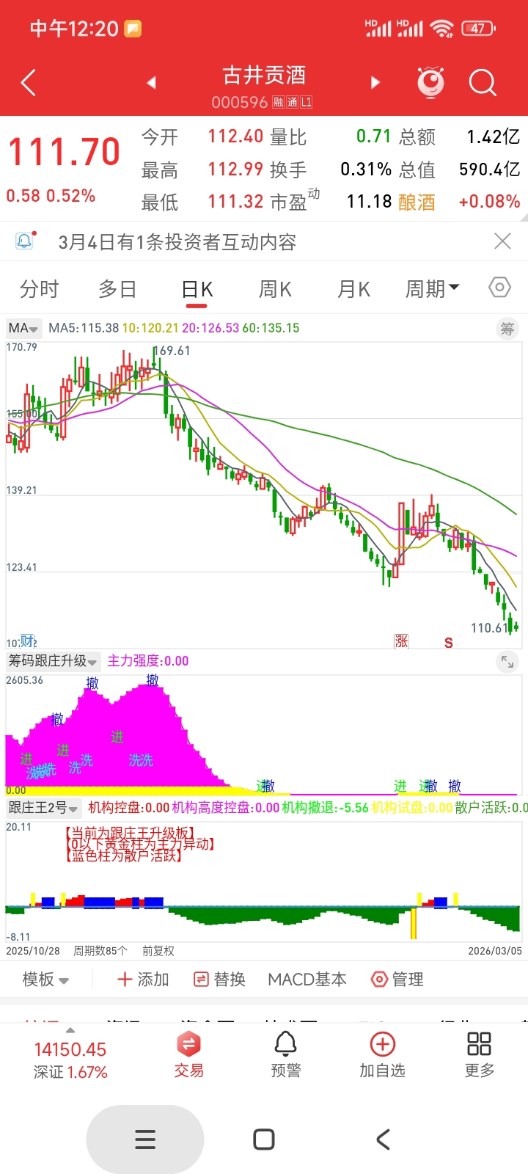Tap the 换手 value 0.31%

coord(366,169)
